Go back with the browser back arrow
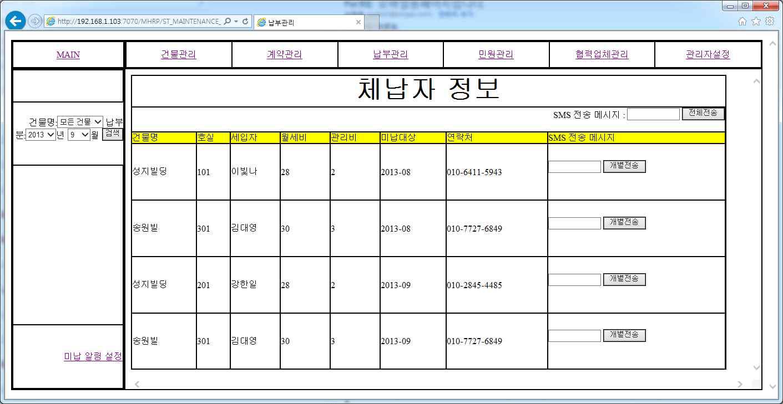 pyautogui.click(x=16, y=21)
